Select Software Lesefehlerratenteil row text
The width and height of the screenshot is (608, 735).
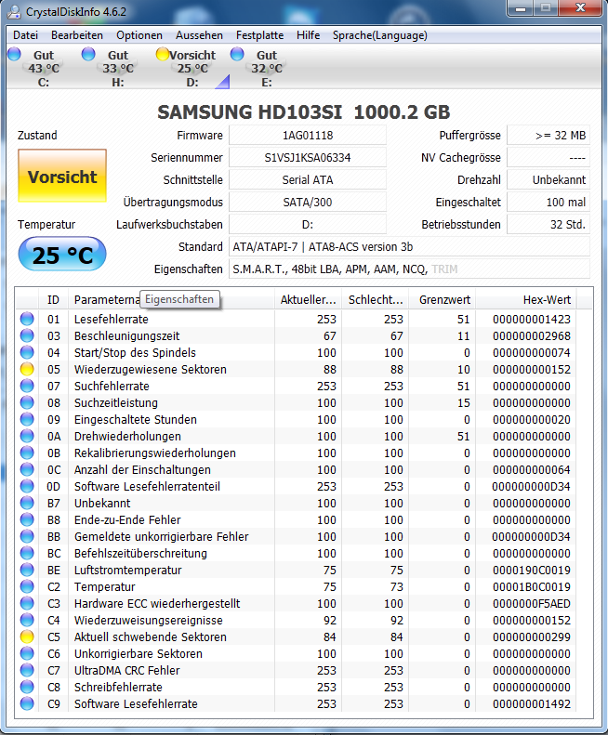pyautogui.click(x=147, y=486)
